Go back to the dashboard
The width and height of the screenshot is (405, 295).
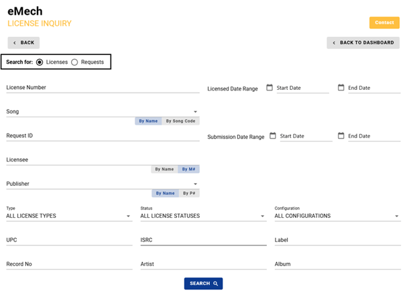coord(363,43)
